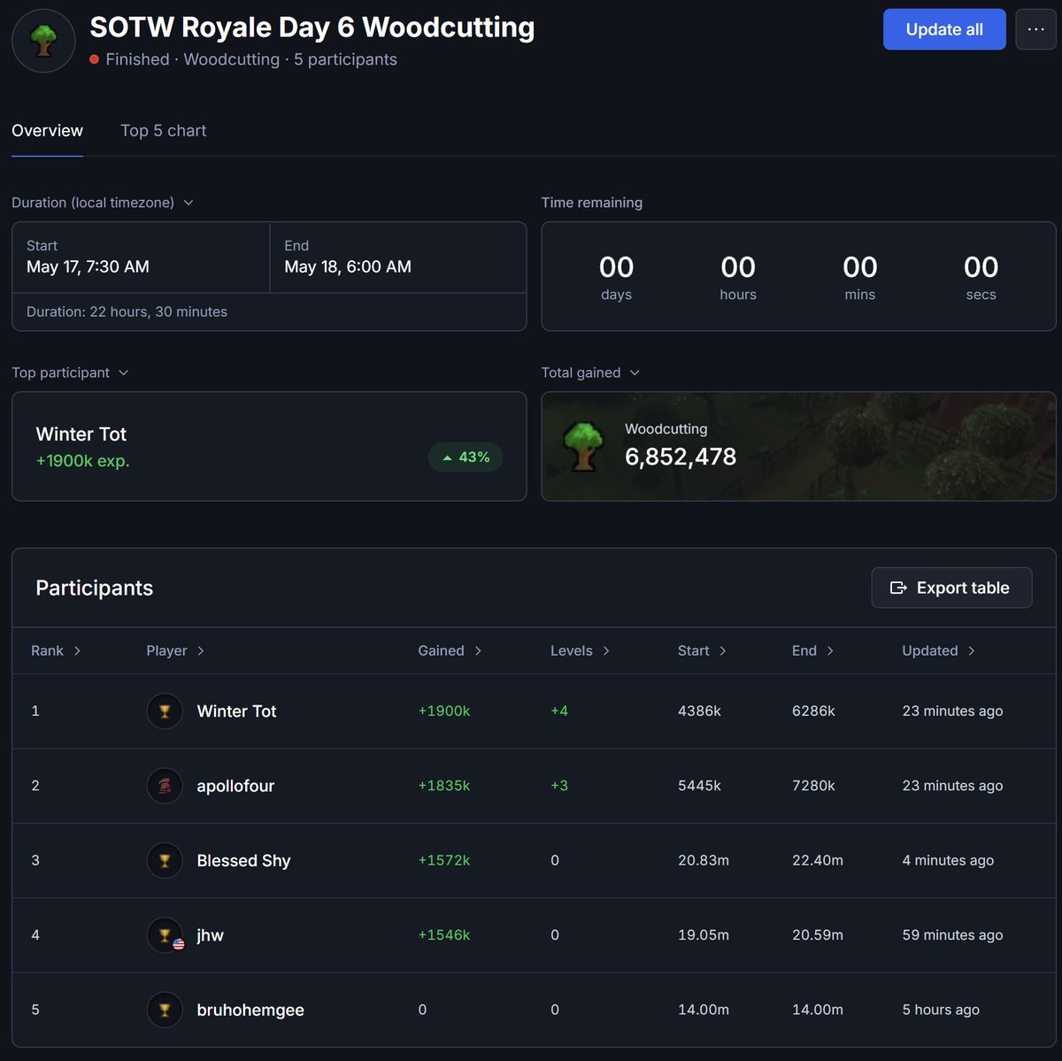Click the 59 minutes ago updated cell
Screen dimensions: 1062x1061
(952, 935)
